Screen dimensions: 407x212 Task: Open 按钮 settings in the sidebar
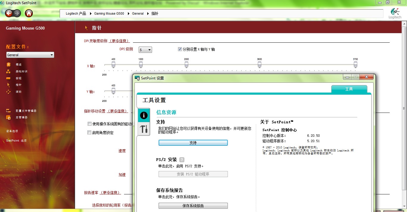18,78
